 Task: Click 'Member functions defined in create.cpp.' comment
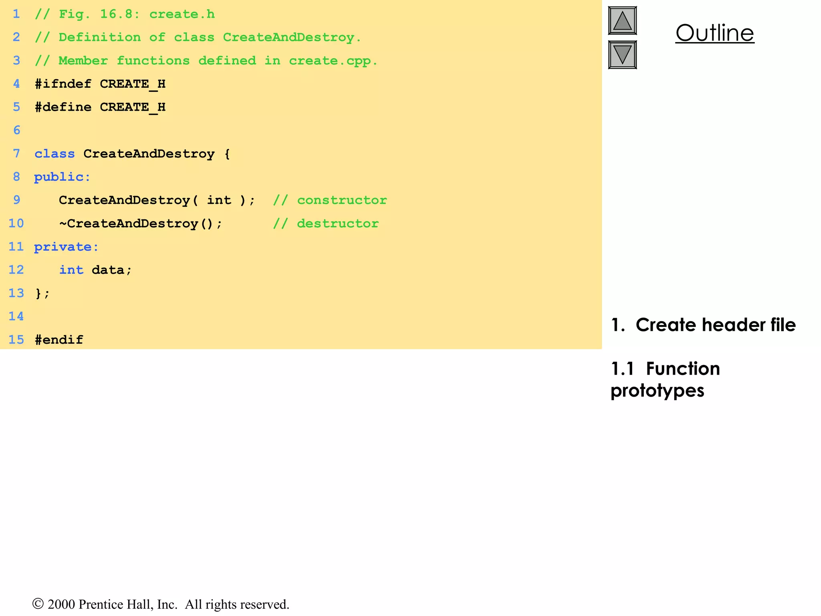tap(206, 61)
